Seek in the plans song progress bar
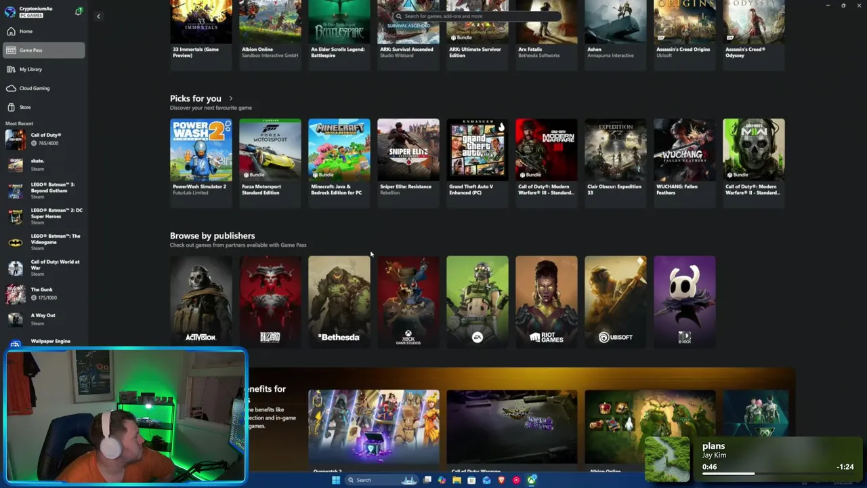The image size is (867, 488). (778, 473)
